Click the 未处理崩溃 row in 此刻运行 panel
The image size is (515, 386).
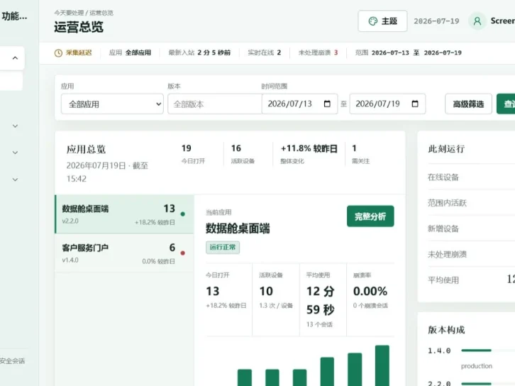[471, 254]
